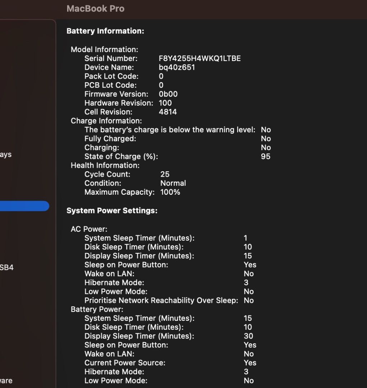Viewport: 367px width, 388px height.
Task: Click the Maximum Capacity value 100%
Action: (170, 192)
